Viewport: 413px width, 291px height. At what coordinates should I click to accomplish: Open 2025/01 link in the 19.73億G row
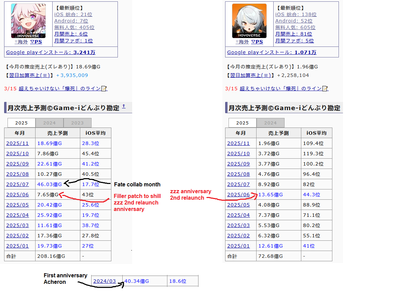click(17, 246)
